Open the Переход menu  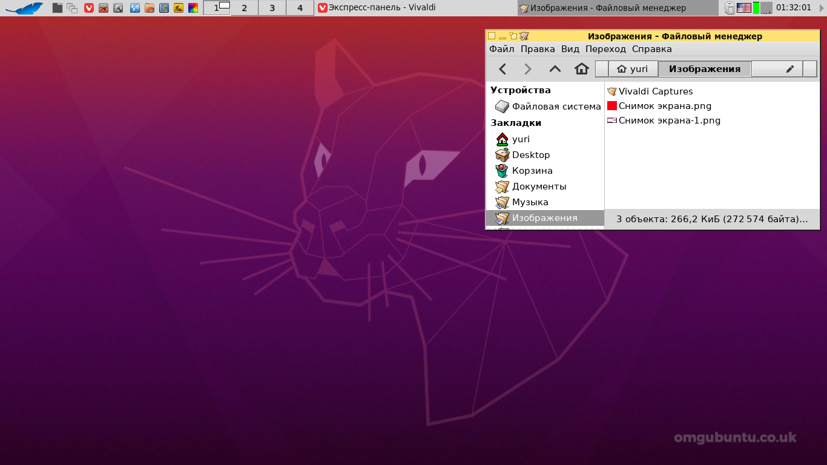pos(605,49)
